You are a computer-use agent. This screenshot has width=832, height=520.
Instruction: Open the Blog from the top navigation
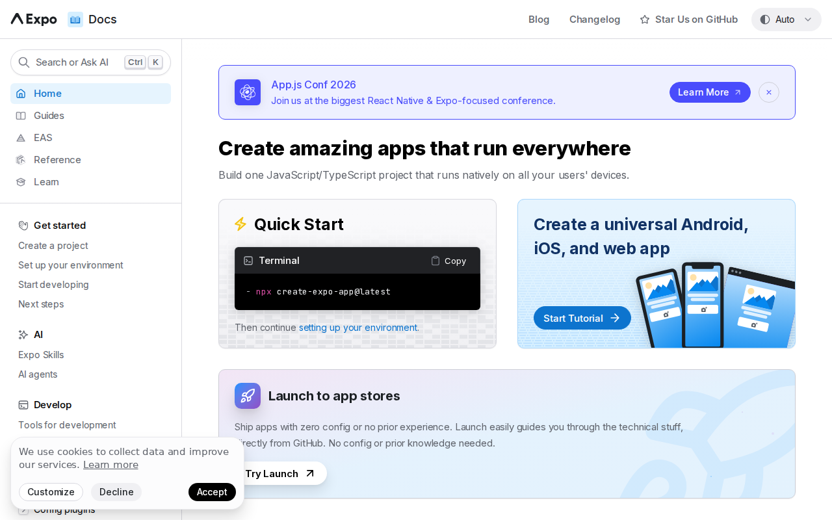coord(538,19)
